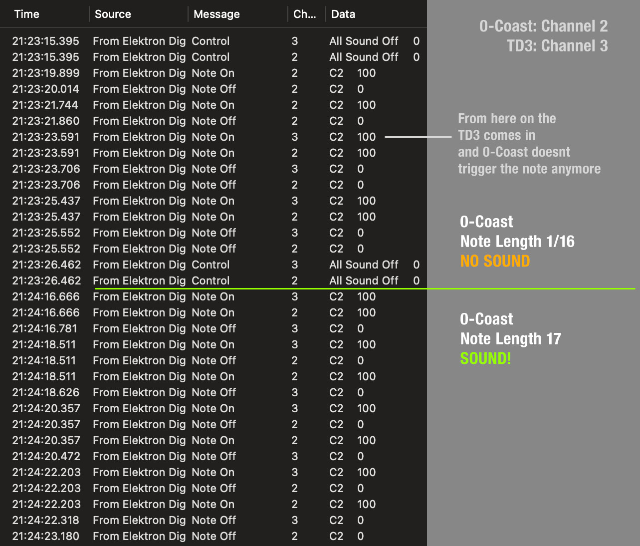Sort by the Source column header
Image resolution: width=640 pixels, height=546 pixels.
click(x=113, y=14)
